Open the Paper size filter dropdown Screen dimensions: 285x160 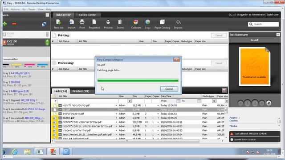point(227,101)
